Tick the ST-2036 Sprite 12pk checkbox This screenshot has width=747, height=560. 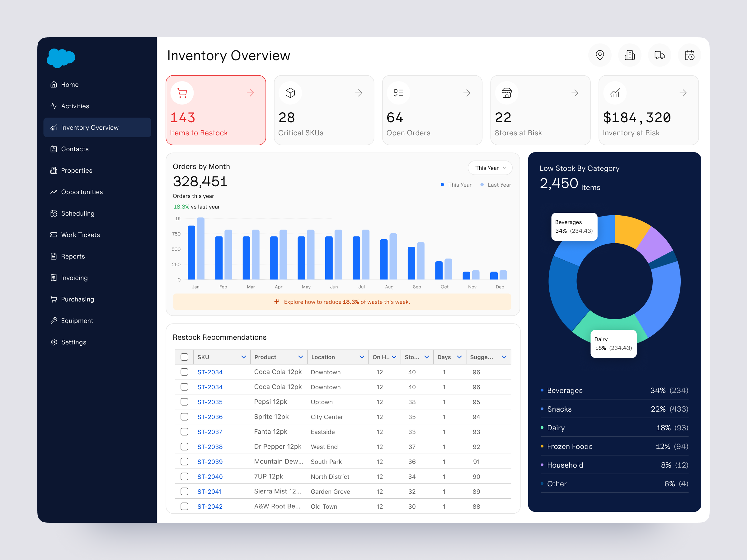point(184,417)
